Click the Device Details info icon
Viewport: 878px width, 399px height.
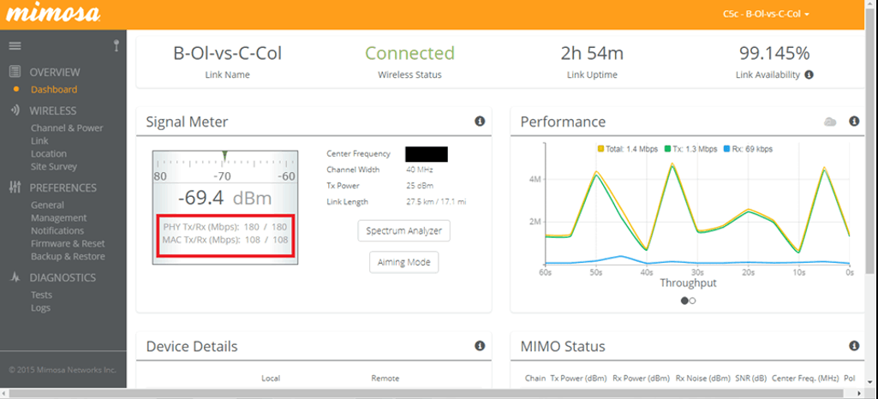pos(480,346)
